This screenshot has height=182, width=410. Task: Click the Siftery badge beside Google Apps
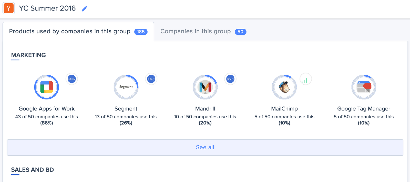pyautogui.click(x=72, y=79)
